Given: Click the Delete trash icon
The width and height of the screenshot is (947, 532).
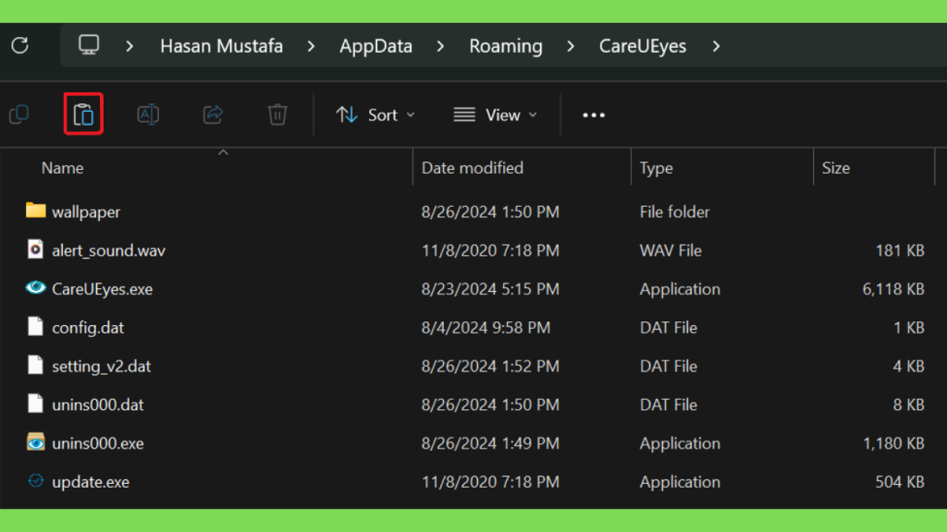Looking at the screenshot, I should (277, 114).
